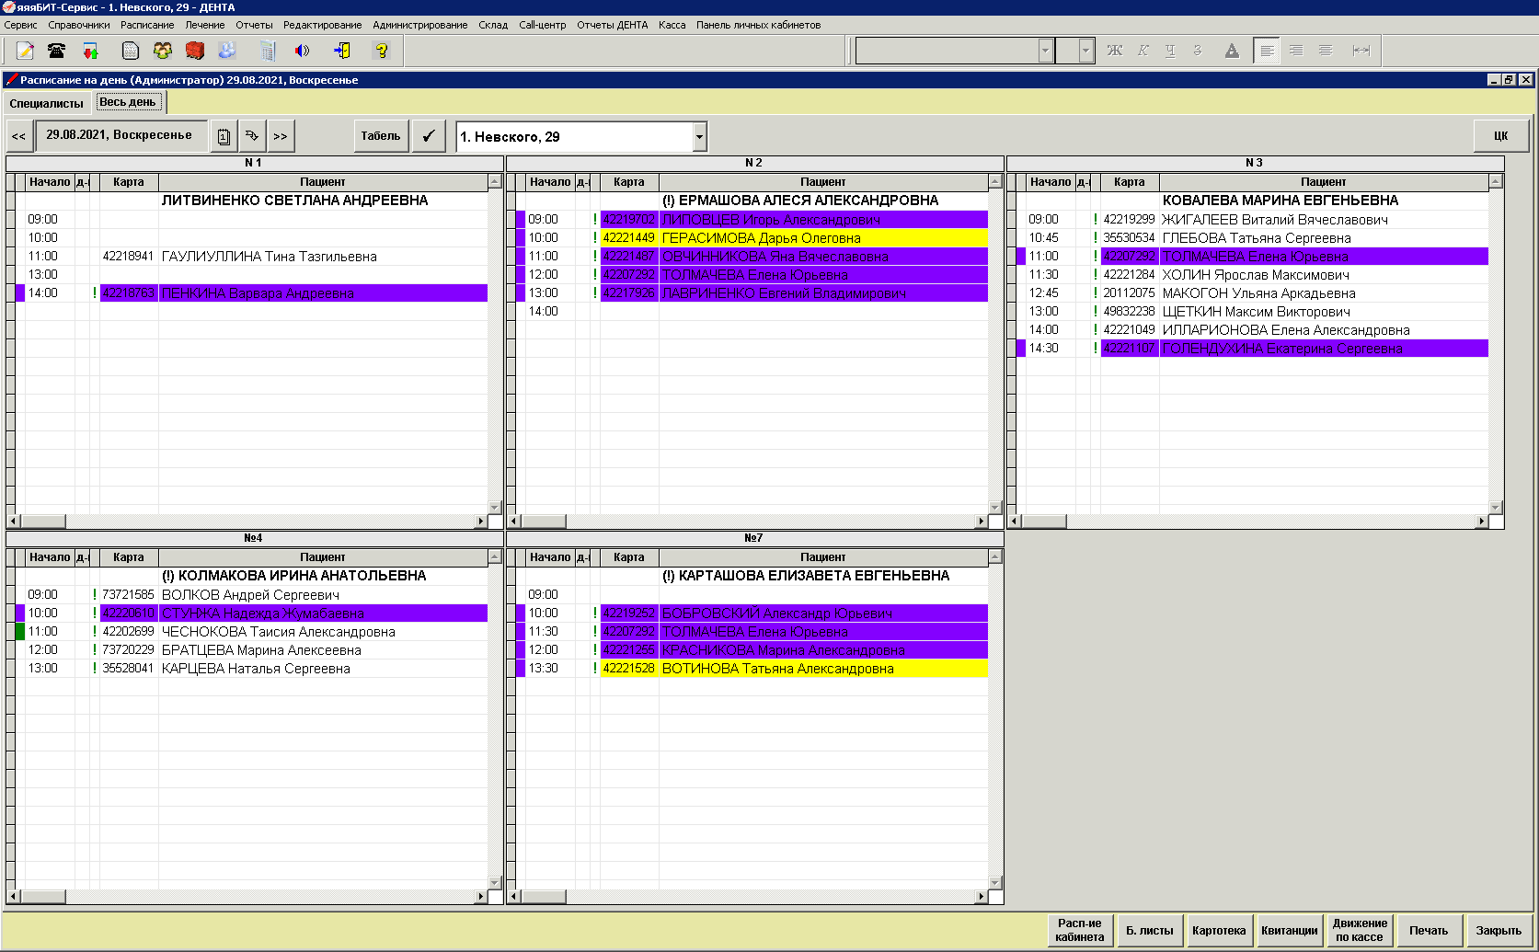Click the red bricks warehouse icon
Viewport: 1539px width, 952px height.
(x=194, y=51)
